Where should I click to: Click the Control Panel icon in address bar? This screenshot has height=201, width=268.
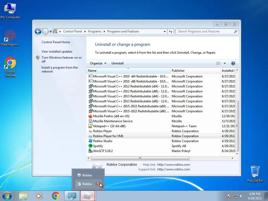tap(55, 31)
